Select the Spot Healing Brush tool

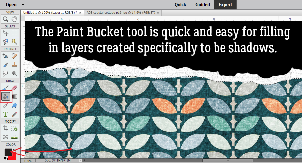tap(14, 56)
